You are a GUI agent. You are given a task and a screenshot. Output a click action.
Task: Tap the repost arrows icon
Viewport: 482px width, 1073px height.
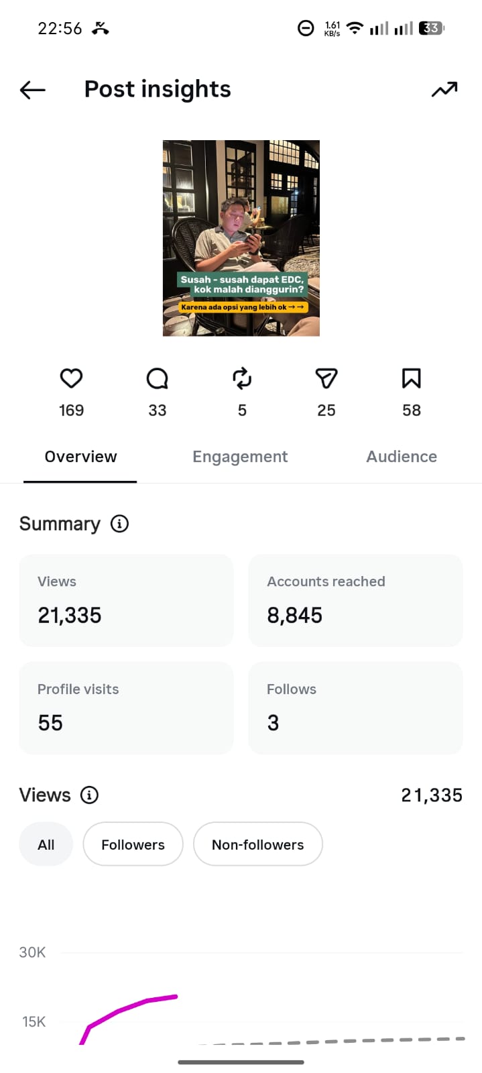[242, 378]
